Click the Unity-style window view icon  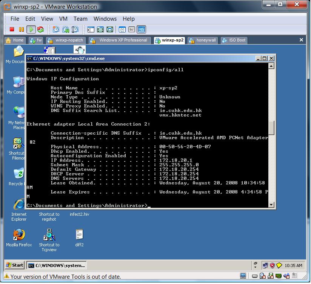click(122, 29)
